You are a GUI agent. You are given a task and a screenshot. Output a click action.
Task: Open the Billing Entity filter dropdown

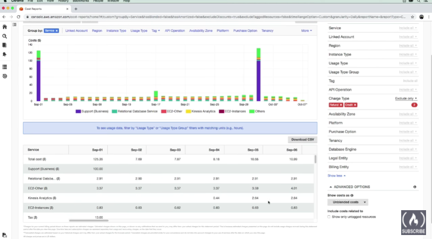tap(408, 167)
